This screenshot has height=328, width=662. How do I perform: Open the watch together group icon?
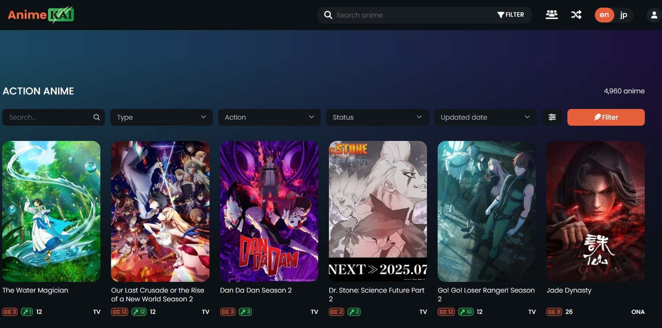point(552,15)
